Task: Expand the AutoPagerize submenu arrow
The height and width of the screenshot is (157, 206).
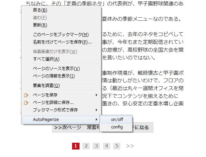Action: click(x=97, y=120)
